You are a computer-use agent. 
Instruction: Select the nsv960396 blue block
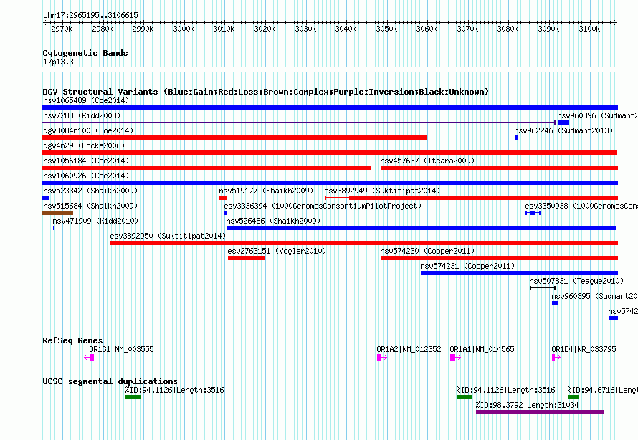point(563,123)
